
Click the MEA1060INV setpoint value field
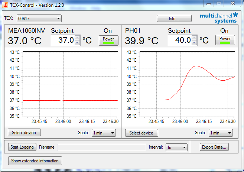(x=62, y=40)
